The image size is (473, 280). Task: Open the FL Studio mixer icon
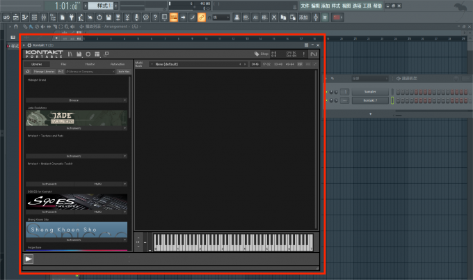(44, 17)
